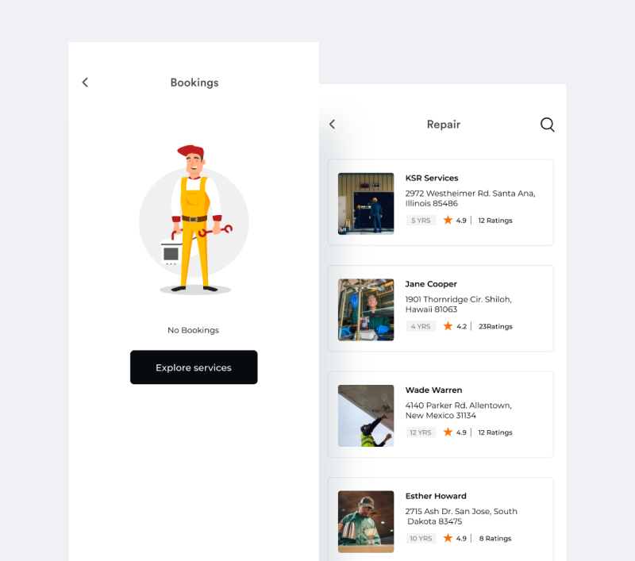
Task: Open search on the Repair screen
Action: [x=547, y=125]
